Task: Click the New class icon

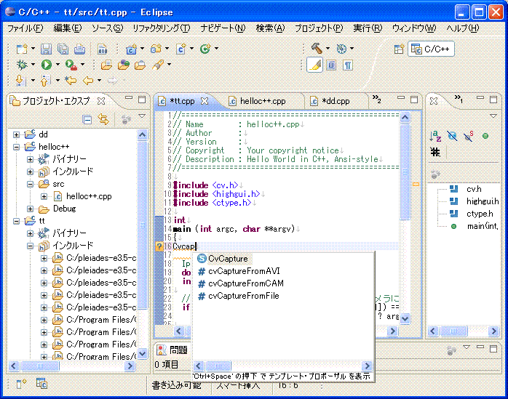Action: pyautogui.click(x=205, y=49)
